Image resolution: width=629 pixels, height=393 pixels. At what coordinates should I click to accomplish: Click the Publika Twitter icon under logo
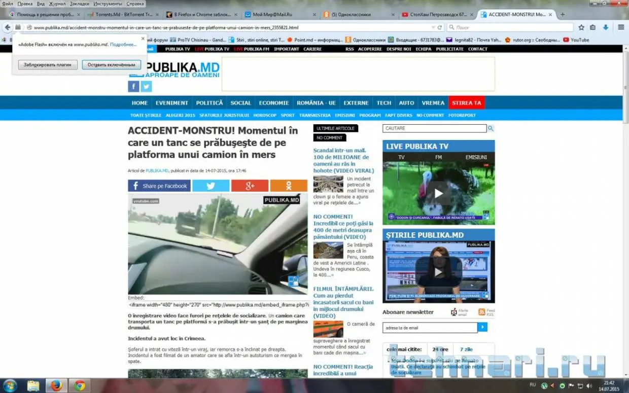(x=146, y=87)
